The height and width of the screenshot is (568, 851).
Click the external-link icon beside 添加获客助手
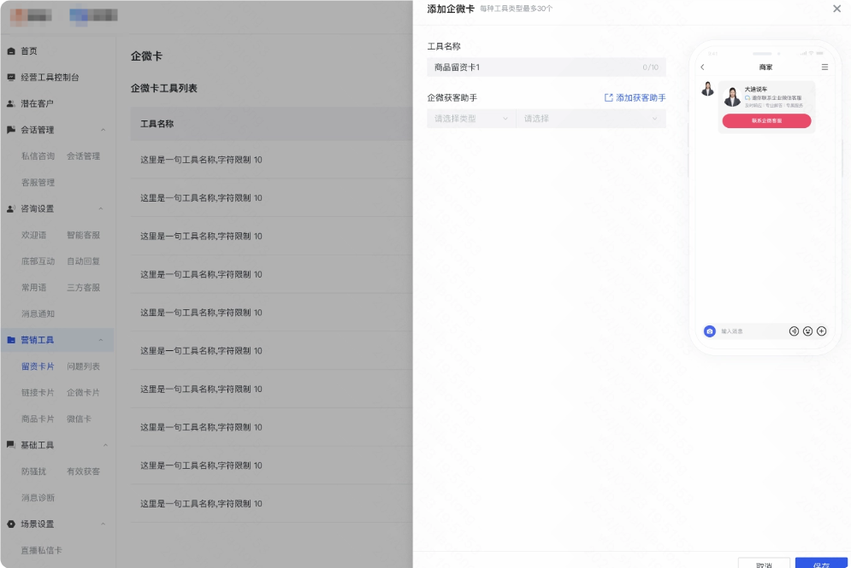click(608, 97)
